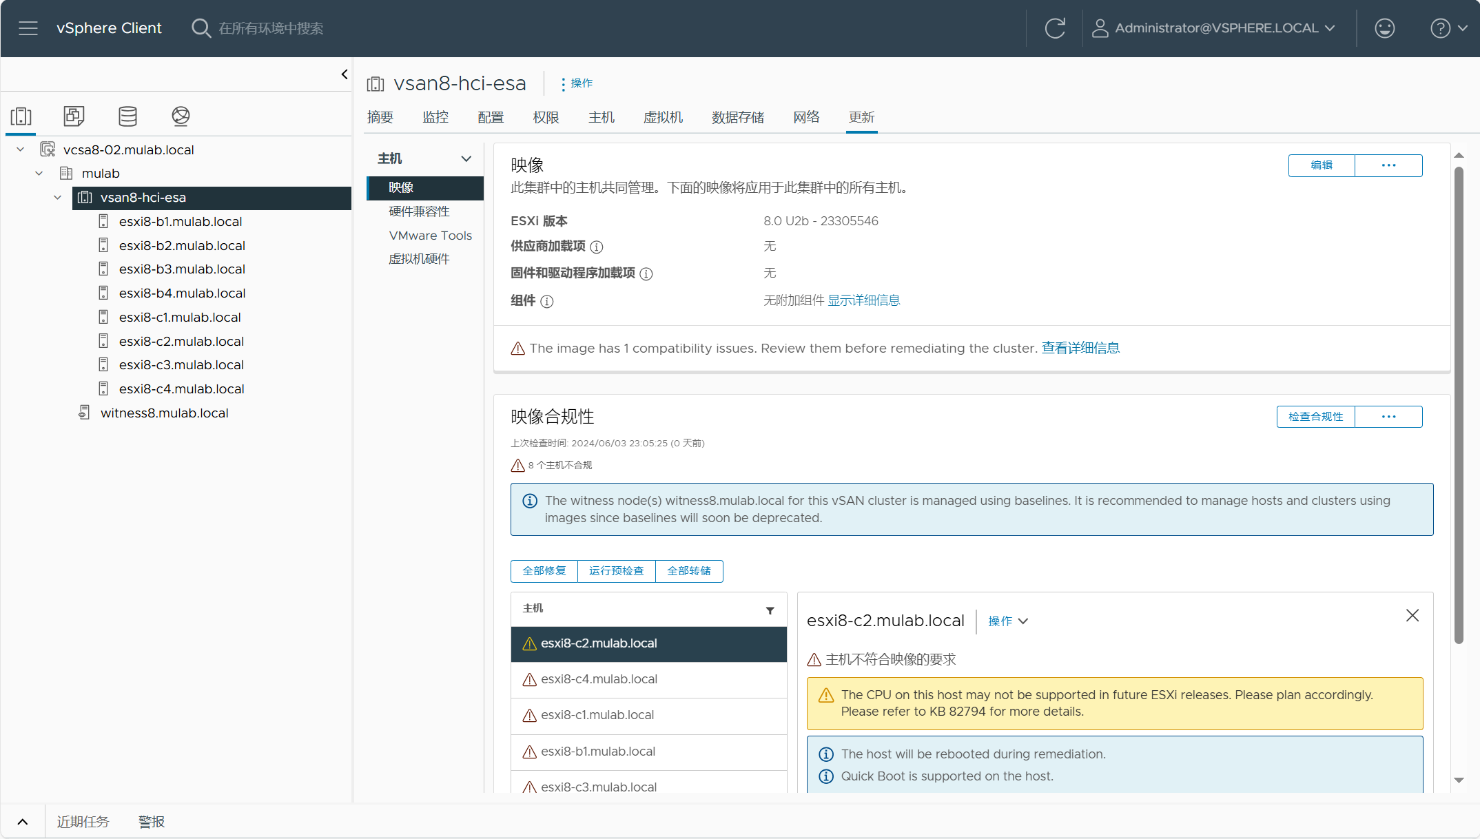Open Administrator@VSPHERE.LOCAL user menu
This screenshot has width=1480, height=839.
pyautogui.click(x=1214, y=28)
